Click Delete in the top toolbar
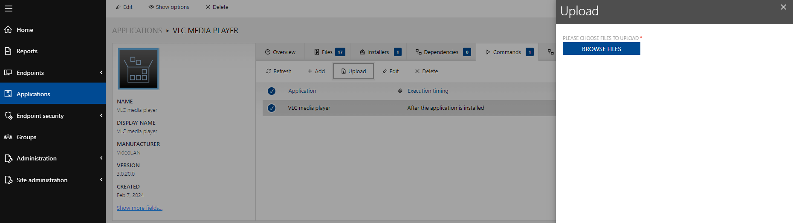 pyautogui.click(x=217, y=7)
